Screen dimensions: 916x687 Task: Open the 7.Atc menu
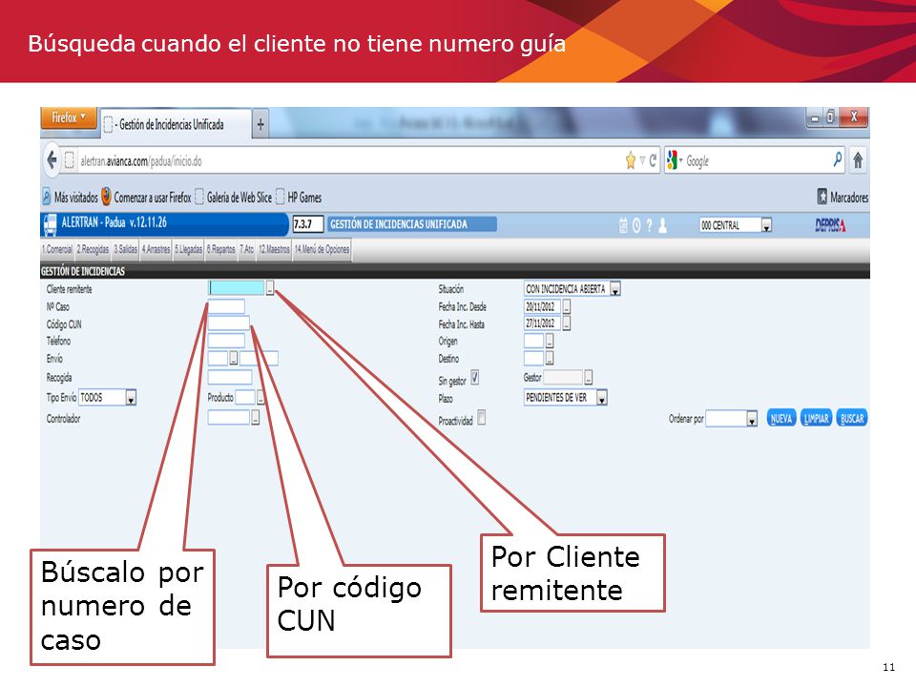pyautogui.click(x=246, y=249)
